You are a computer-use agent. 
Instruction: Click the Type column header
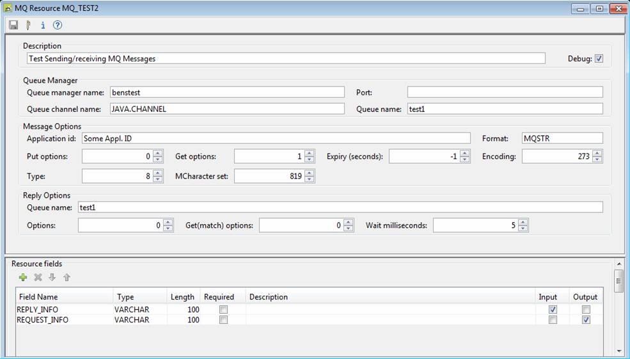coord(125,297)
